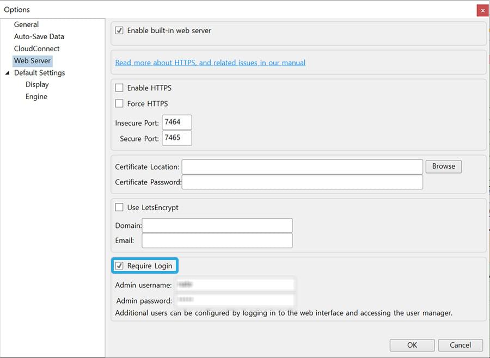The height and width of the screenshot is (358, 490).
Task: Close the Options dialog window
Action: click(x=482, y=10)
